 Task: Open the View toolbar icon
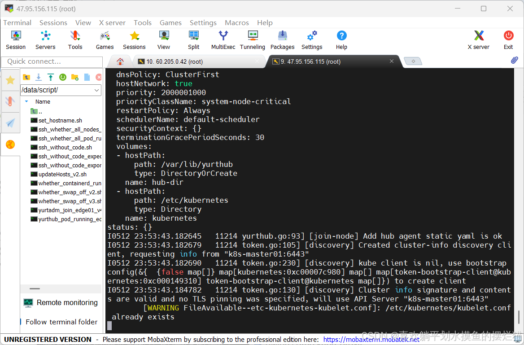coord(164,40)
